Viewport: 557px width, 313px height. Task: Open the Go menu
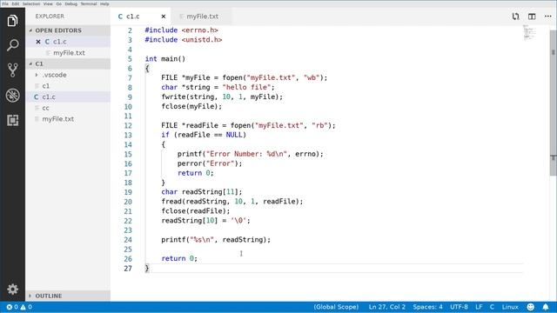pyautogui.click(x=58, y=3)
